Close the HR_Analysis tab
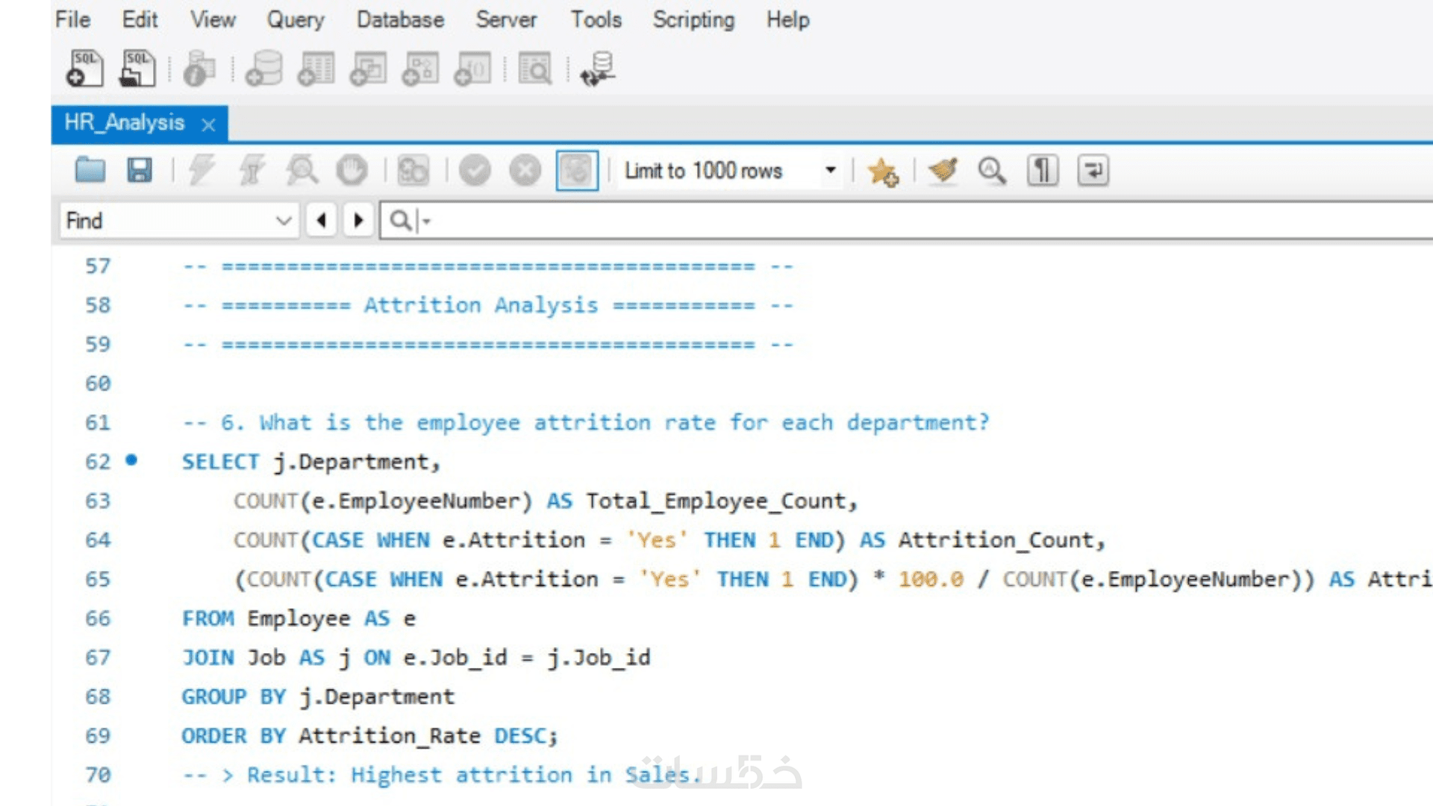The width and height of the screenshot is (1433, 806). coord(208,125)
